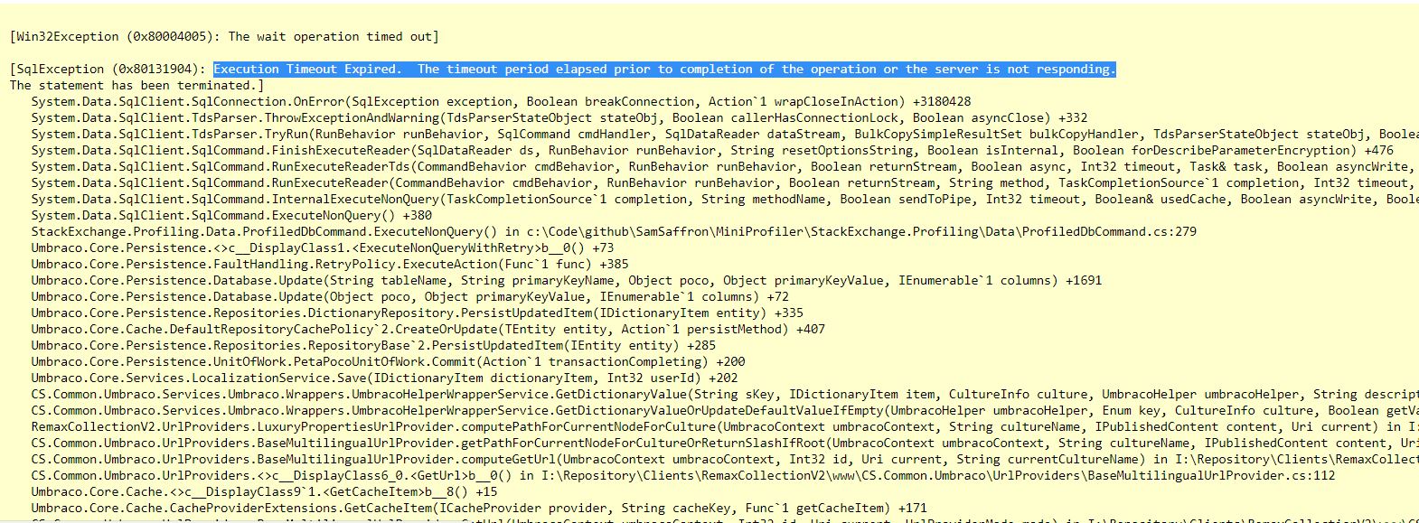Select the TdsParser.TryRun stack frame line

(725, 135)
